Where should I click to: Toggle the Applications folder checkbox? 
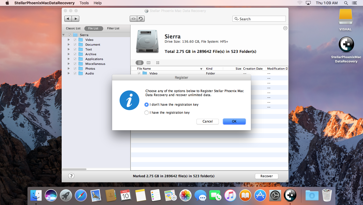coord(75,59)
